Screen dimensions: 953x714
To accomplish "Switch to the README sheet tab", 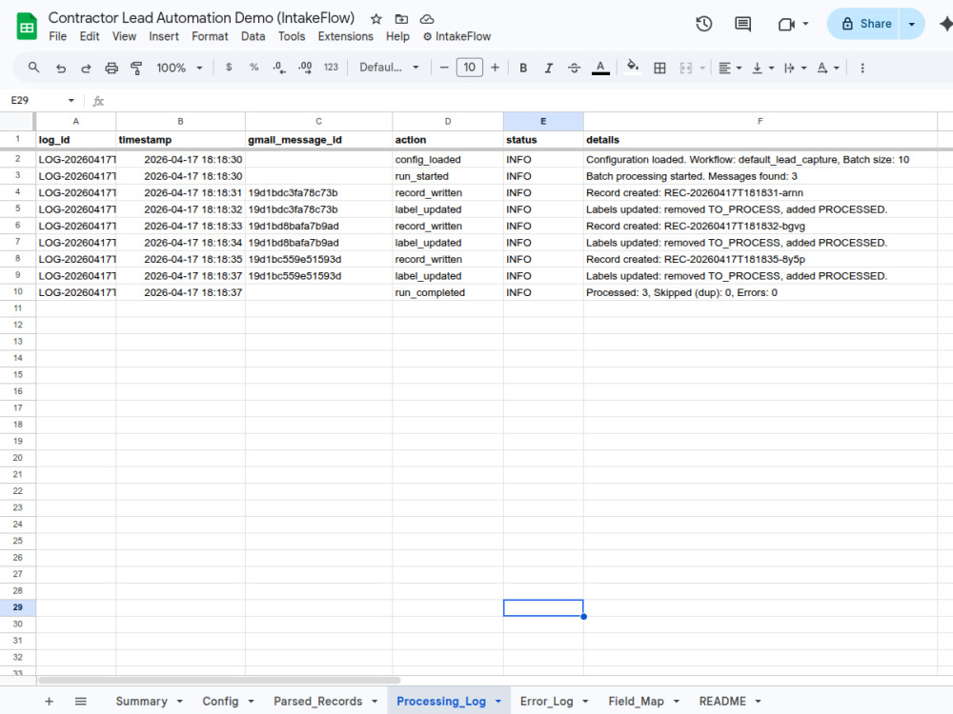I will tap(722, 702).
